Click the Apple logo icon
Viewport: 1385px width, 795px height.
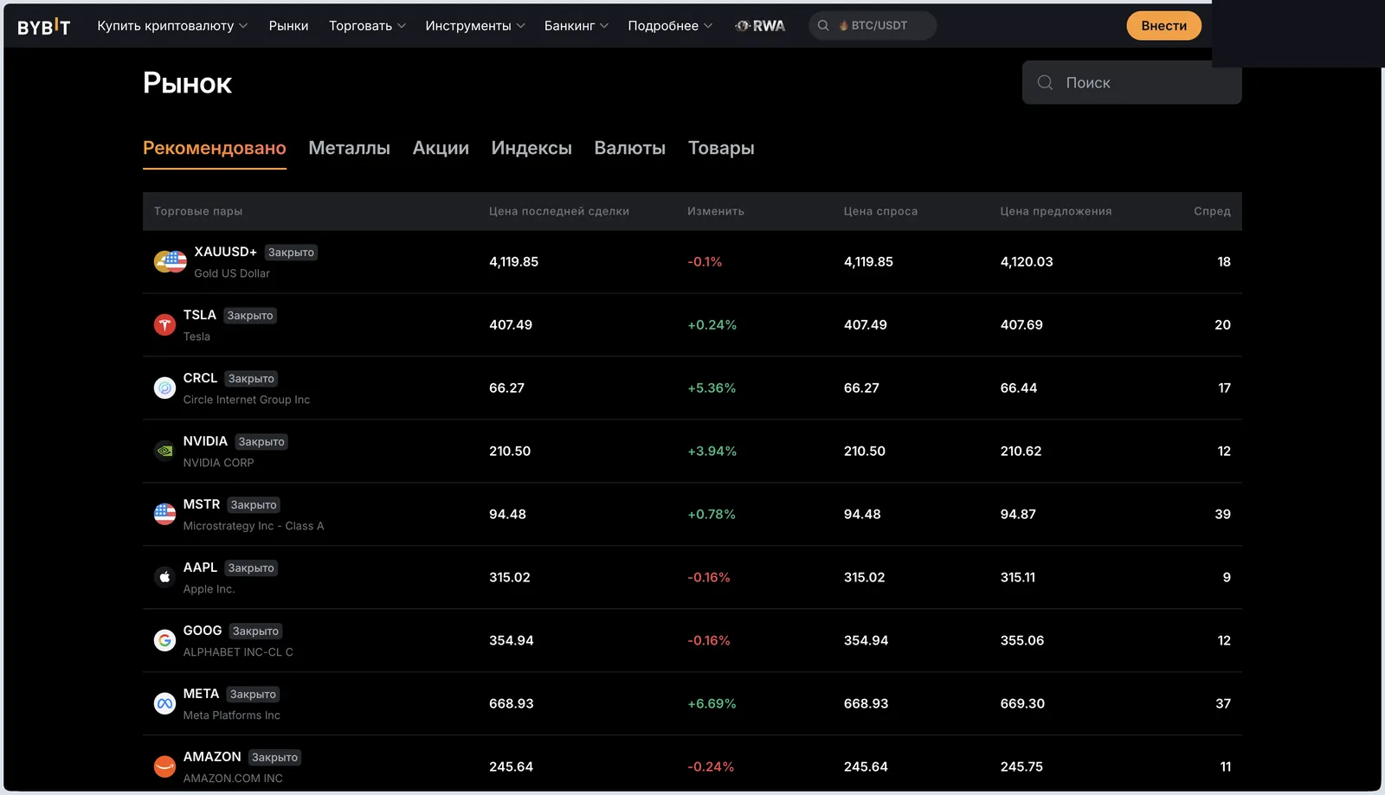[x=164, y=577]
